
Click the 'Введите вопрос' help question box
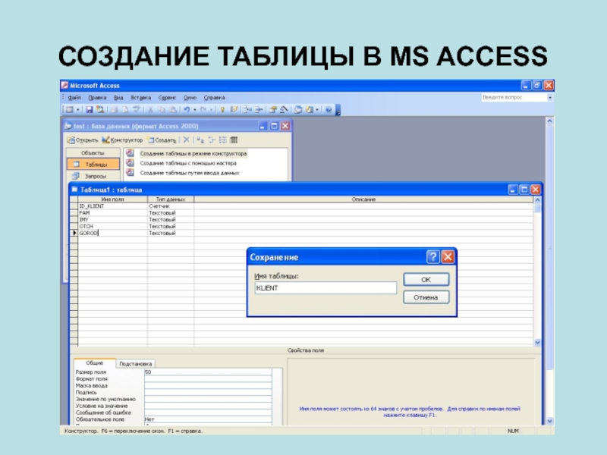pyautogui.click(x=514, y=98)
